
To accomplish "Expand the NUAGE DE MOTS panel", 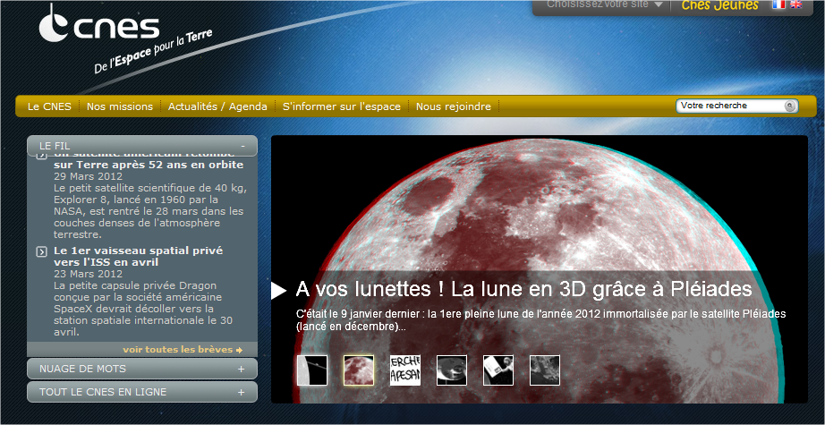I will [241, 370].
